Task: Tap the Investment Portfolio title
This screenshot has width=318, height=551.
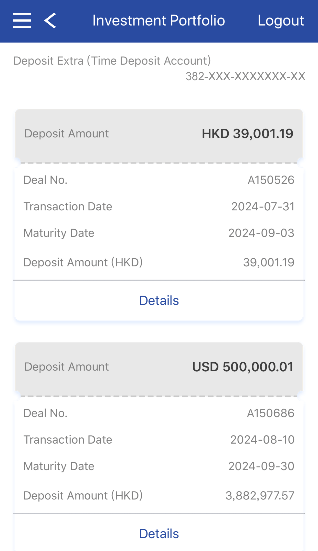Action: 158,21
